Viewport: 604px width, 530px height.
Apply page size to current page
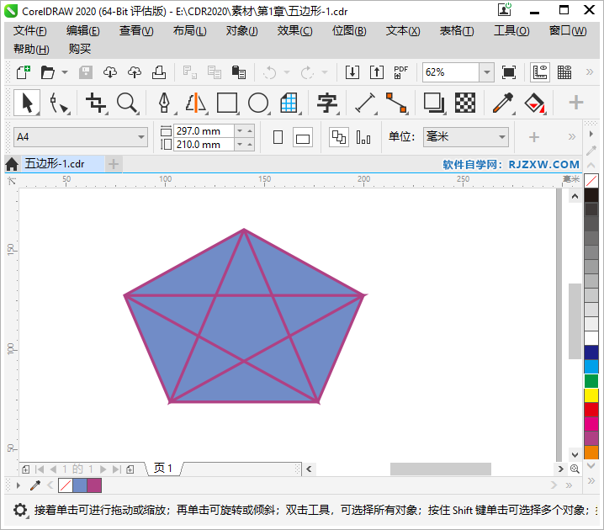[363, 137]
